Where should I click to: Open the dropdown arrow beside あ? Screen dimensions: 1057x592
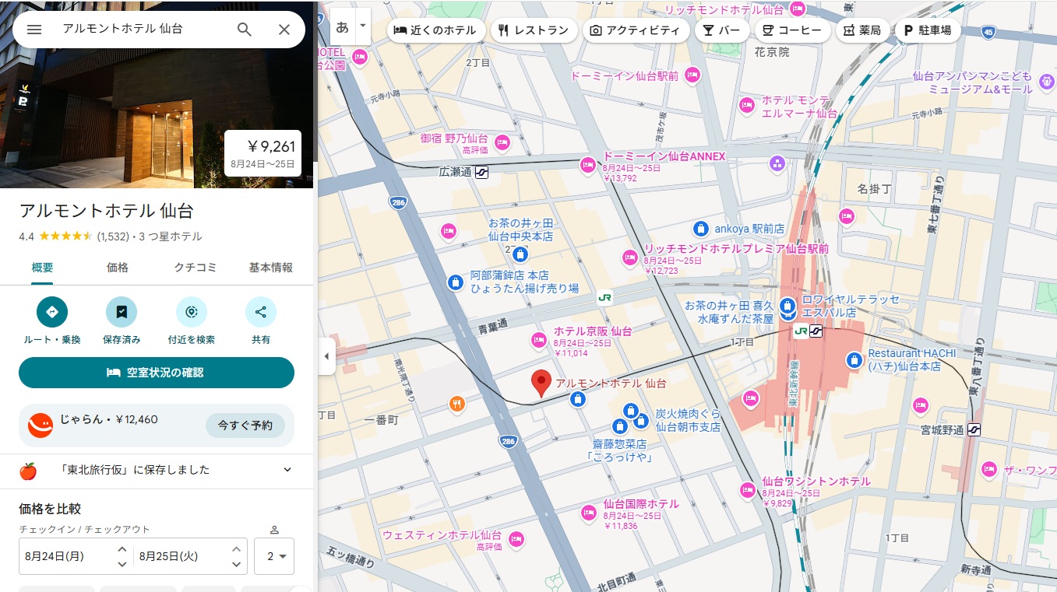point(362,26)
